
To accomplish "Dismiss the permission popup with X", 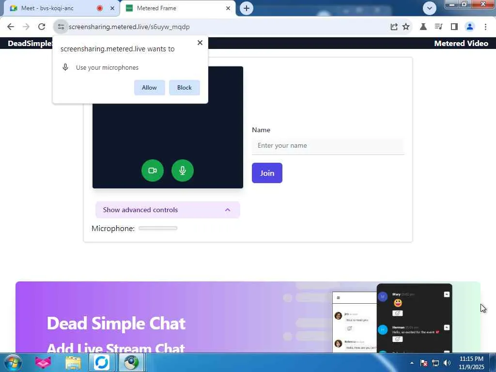I will [x=200, y=43].
